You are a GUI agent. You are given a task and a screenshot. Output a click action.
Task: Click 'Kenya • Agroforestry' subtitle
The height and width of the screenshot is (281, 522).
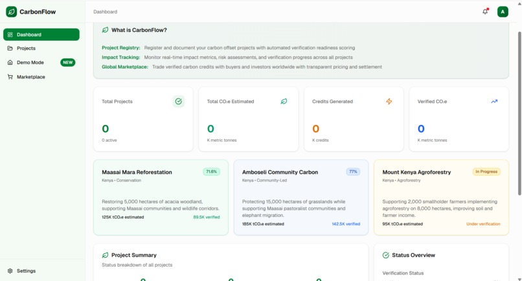[402, 181]
